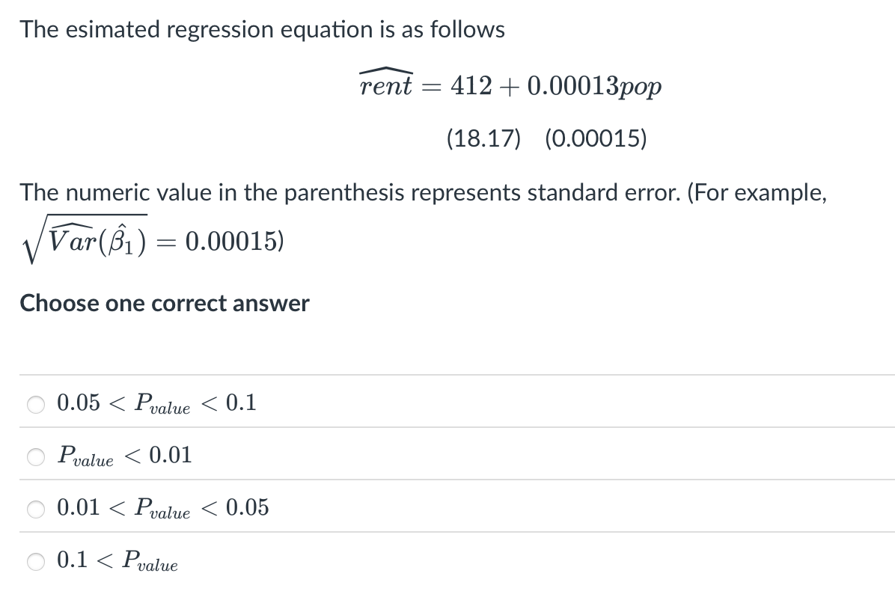Click the sentence explaining standard error in parentheses
Image resolution: width=895 pixels, height=606 pixels.
(423, 192)
